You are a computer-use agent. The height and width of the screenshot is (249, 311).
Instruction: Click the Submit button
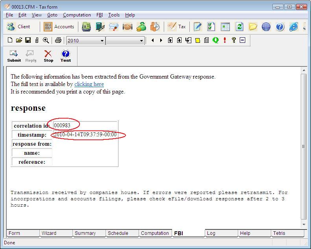[x=14, y=56]
